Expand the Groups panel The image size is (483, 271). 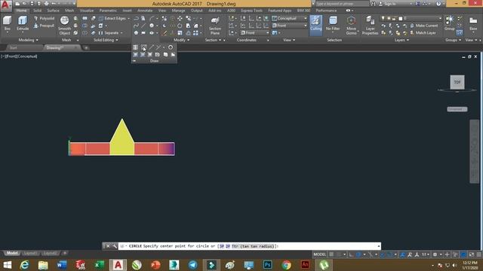pos(453,40)
